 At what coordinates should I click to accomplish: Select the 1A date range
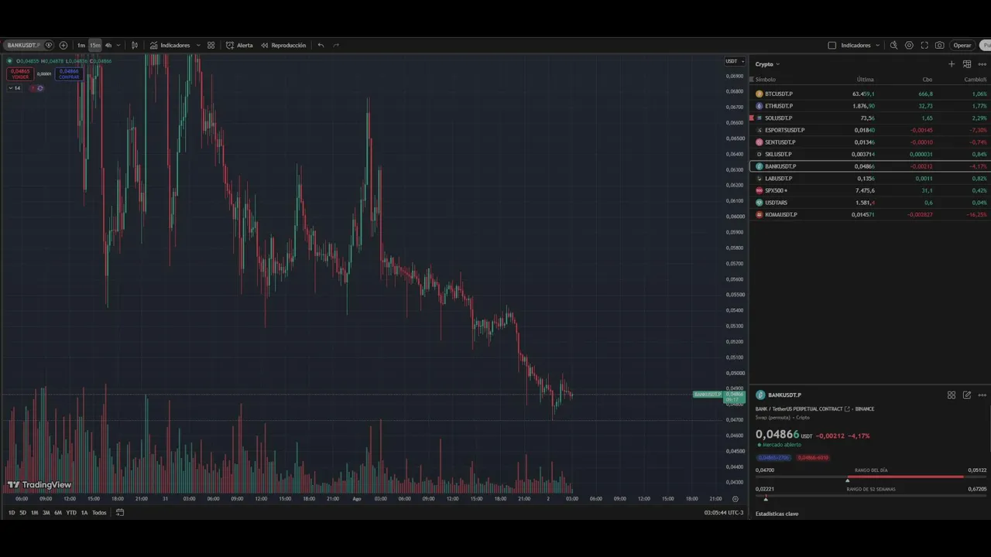click(x=84, y=513)
